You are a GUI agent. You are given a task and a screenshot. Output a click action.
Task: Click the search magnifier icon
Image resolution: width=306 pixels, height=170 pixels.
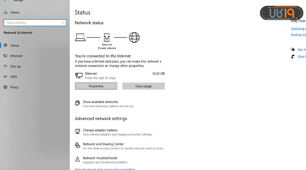coord(63,23)
